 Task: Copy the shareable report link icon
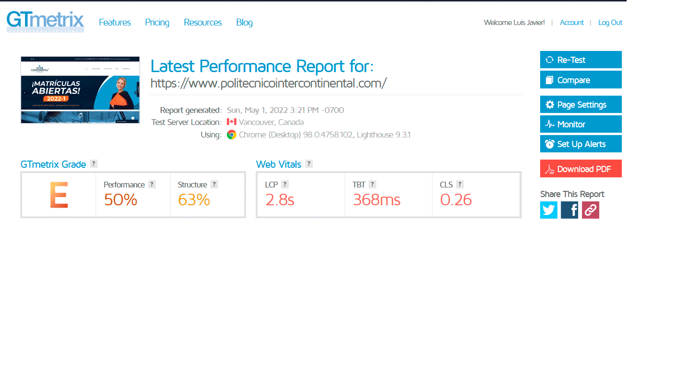(591, 210)
